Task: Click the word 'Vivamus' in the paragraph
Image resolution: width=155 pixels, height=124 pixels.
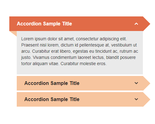Action: point(41,57)
